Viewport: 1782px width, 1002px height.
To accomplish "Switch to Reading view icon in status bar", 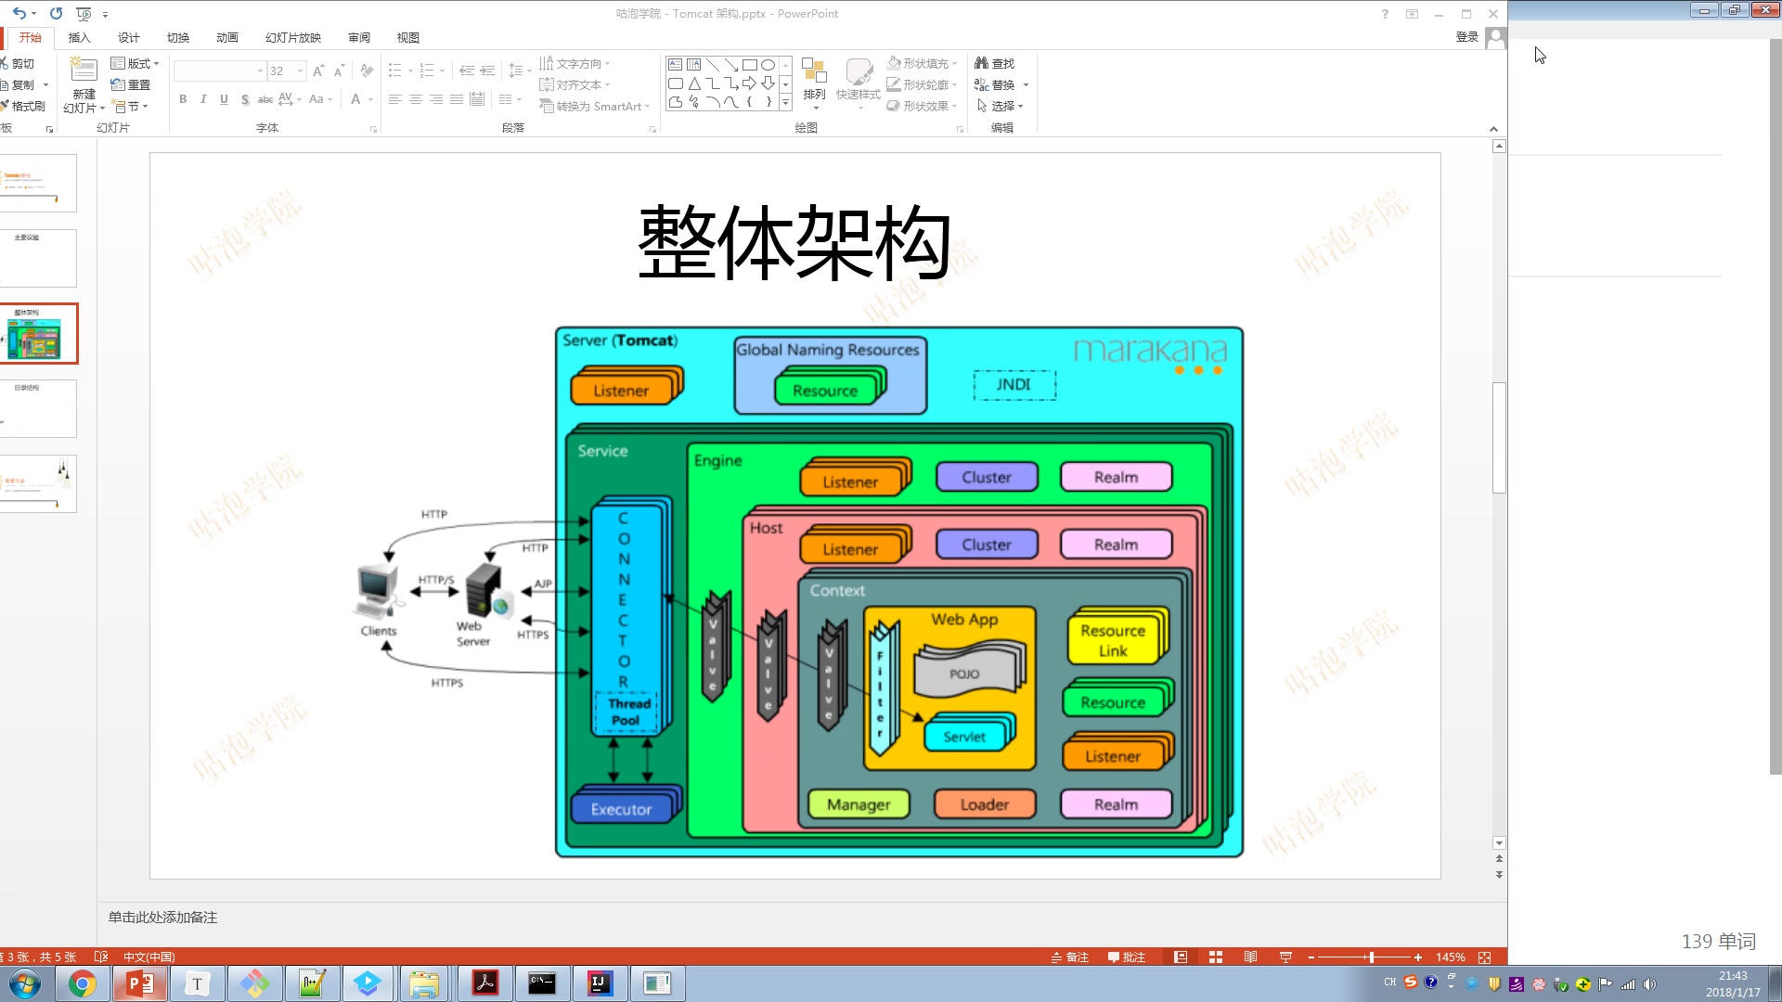I will pos(1251,957).
